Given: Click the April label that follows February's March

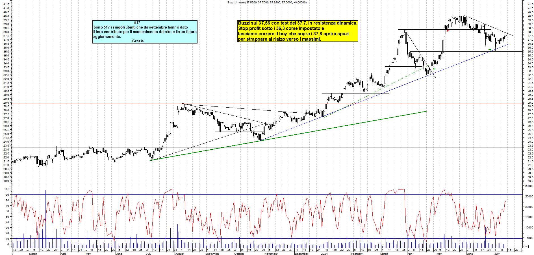Looking at the screenshot, I should 411,254.
